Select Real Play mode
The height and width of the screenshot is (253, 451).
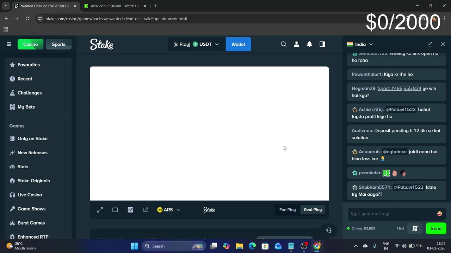coord(313,210)
